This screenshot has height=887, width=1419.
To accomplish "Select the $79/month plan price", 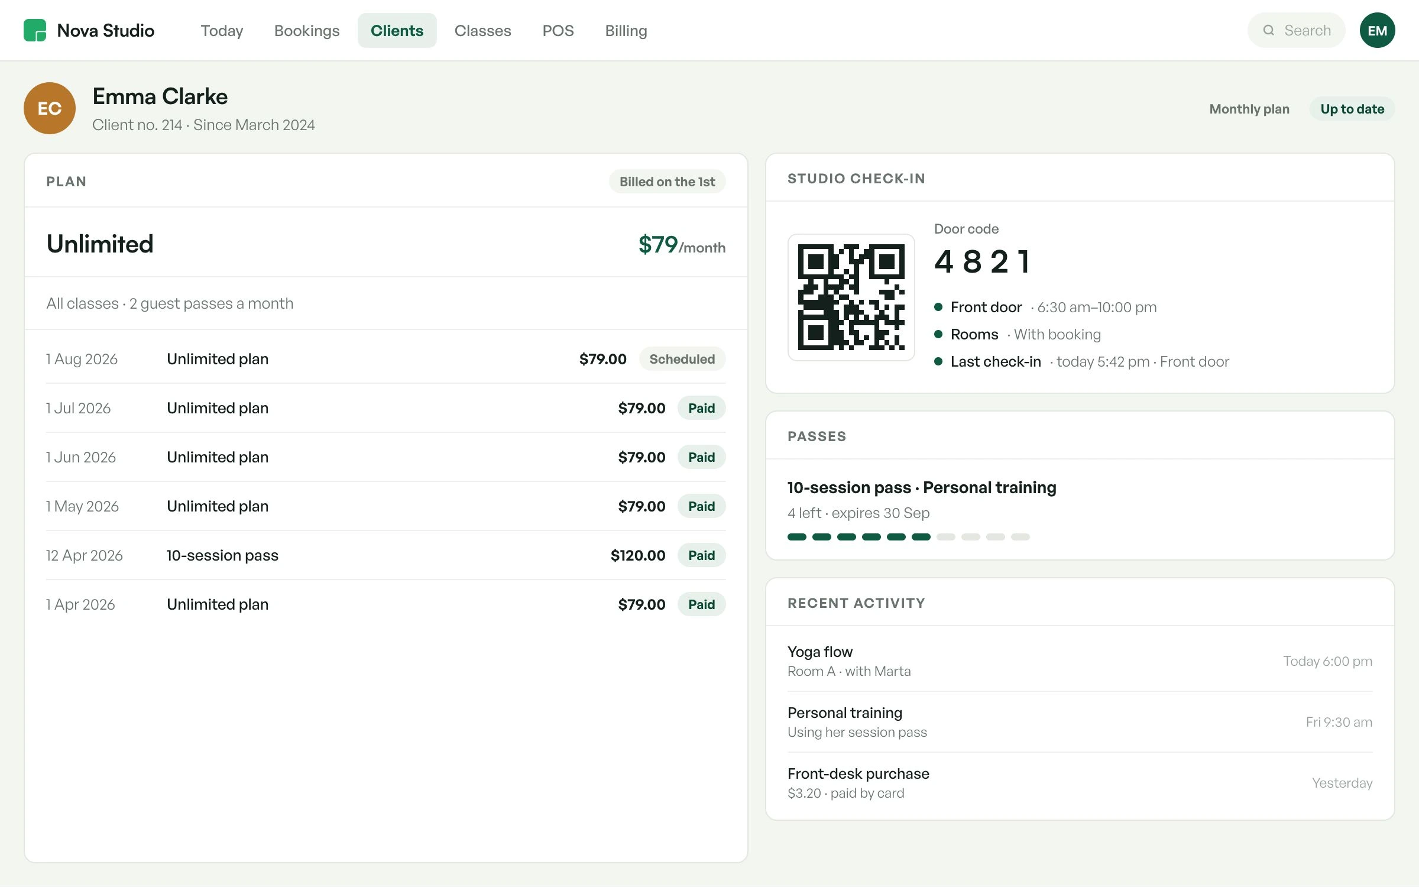I will 682,245.
